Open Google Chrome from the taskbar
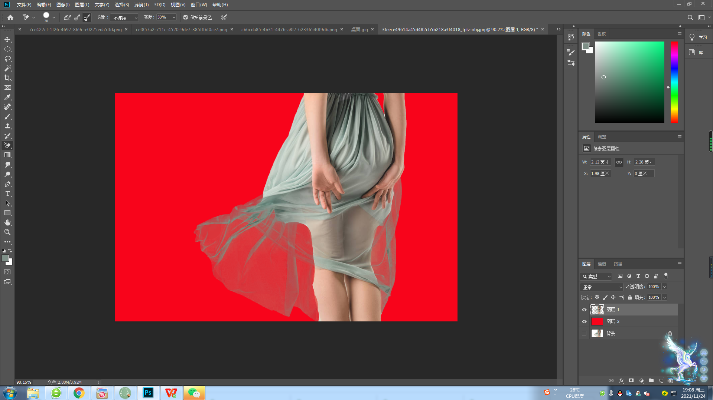The width and height of the screenshot is (713, 400). [79, 393]
